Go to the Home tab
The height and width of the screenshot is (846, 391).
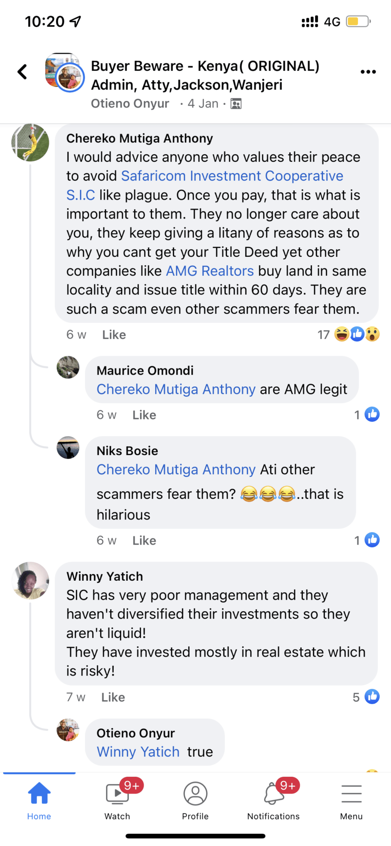pos(39,801)
